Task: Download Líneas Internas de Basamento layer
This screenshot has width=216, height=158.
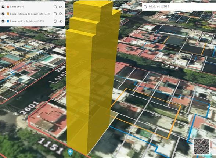Action: point(61,14)
